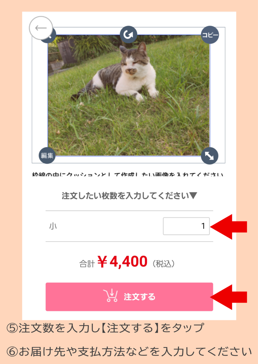Click the red arrow beside quantity box
258x364 pixels.
tap(228, 227)
